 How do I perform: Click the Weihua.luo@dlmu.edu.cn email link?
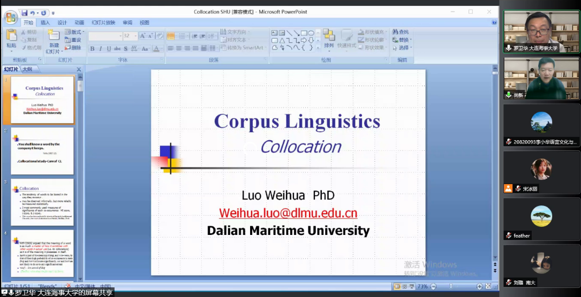pyautogui.click(x=288, y=213)
